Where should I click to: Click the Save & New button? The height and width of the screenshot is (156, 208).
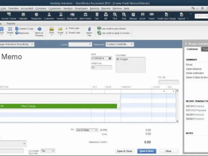146,151
